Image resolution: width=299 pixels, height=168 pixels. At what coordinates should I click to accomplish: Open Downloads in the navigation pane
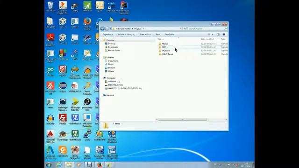[113, 47]
